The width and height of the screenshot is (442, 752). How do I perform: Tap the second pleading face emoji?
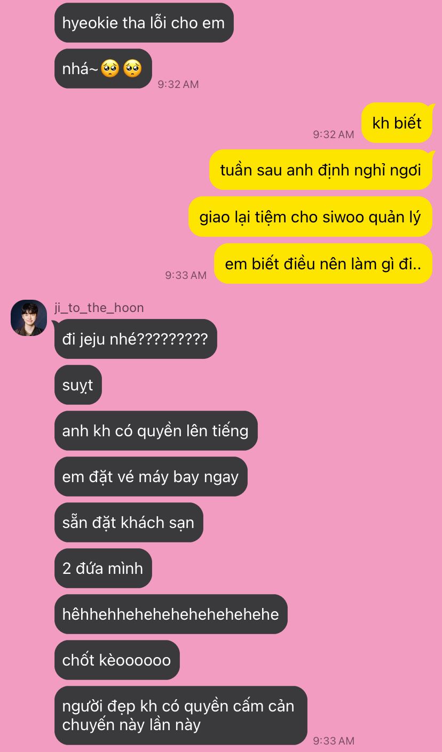pos(132,69)
